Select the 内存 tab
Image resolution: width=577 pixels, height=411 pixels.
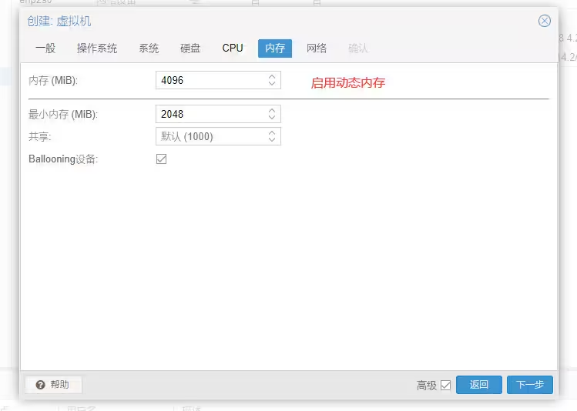point(275,48)
